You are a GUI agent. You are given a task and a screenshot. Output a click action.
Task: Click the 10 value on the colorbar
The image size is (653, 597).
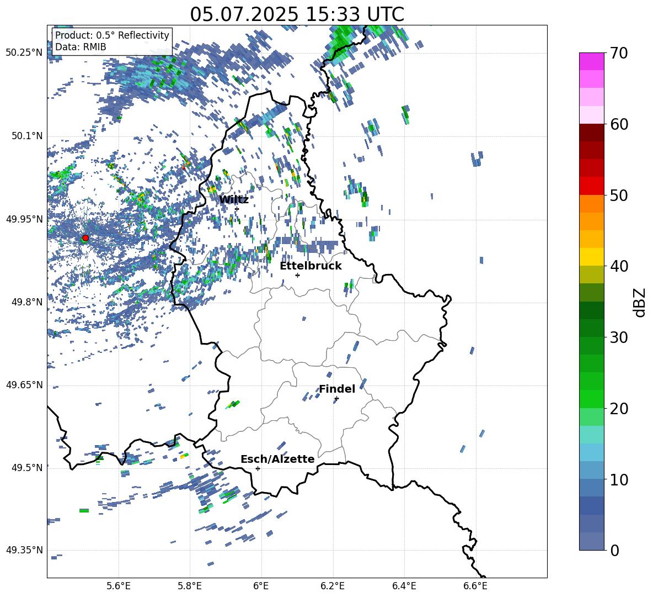(x=619, y=479)
